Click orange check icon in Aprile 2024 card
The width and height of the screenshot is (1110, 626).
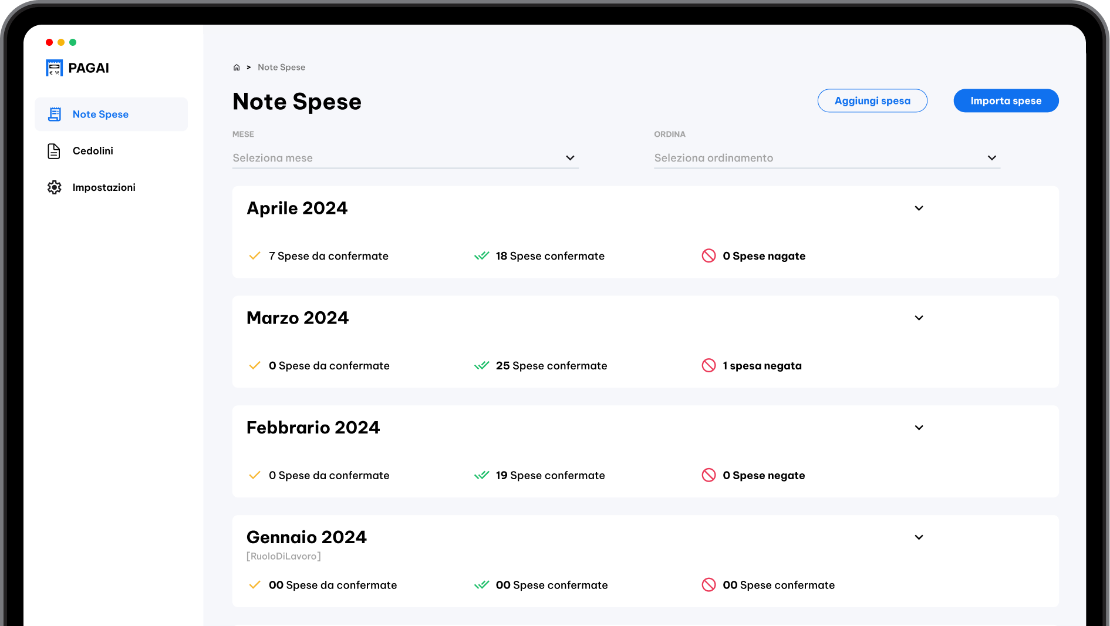(255, 256)
